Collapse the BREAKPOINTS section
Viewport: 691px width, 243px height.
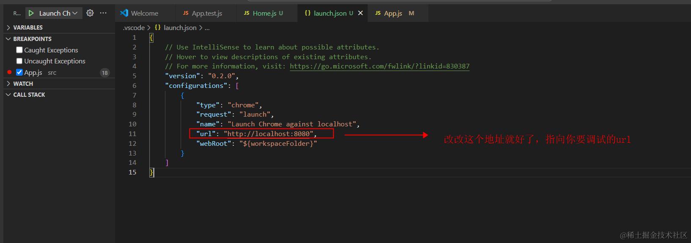coord(59,39)
